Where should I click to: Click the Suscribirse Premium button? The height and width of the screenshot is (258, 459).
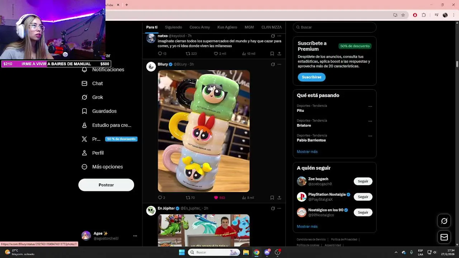pos(312,77)
